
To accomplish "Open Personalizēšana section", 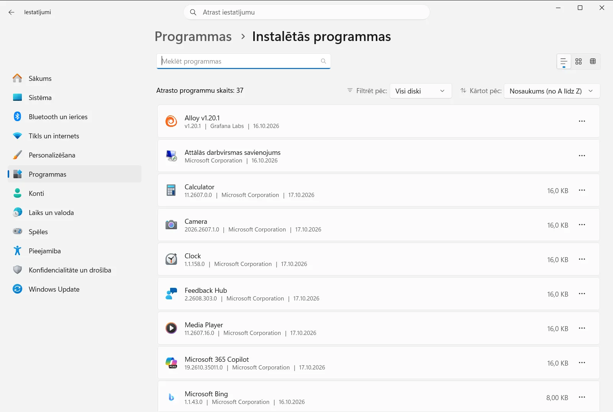I will (x=74, y=155).
